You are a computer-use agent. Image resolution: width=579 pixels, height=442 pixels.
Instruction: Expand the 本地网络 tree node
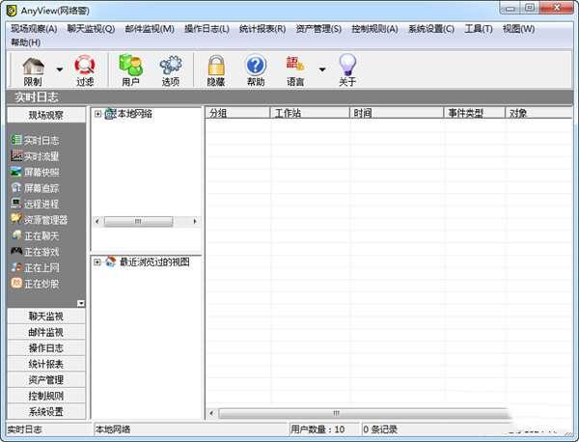point(97,115)
